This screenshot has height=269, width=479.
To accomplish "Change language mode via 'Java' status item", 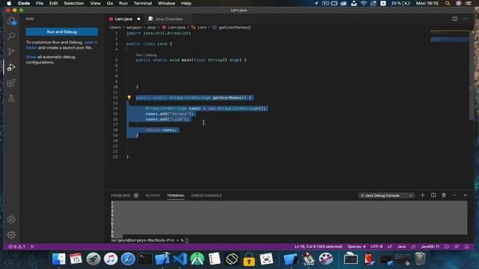I will 401,247.
